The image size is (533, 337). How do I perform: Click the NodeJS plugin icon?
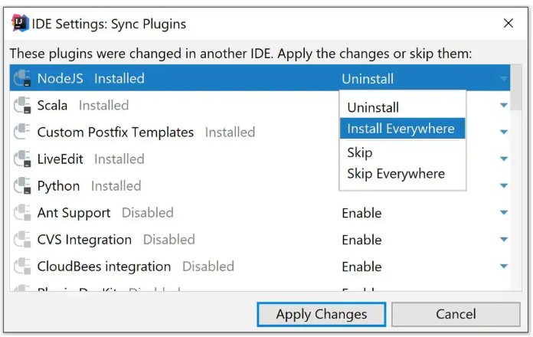(x=22, y=79)
